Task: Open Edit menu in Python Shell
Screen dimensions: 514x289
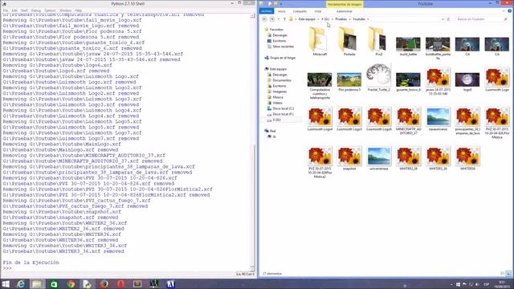Action: pos(14,10)
